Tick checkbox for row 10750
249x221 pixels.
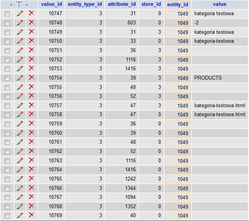pos(7,41)
